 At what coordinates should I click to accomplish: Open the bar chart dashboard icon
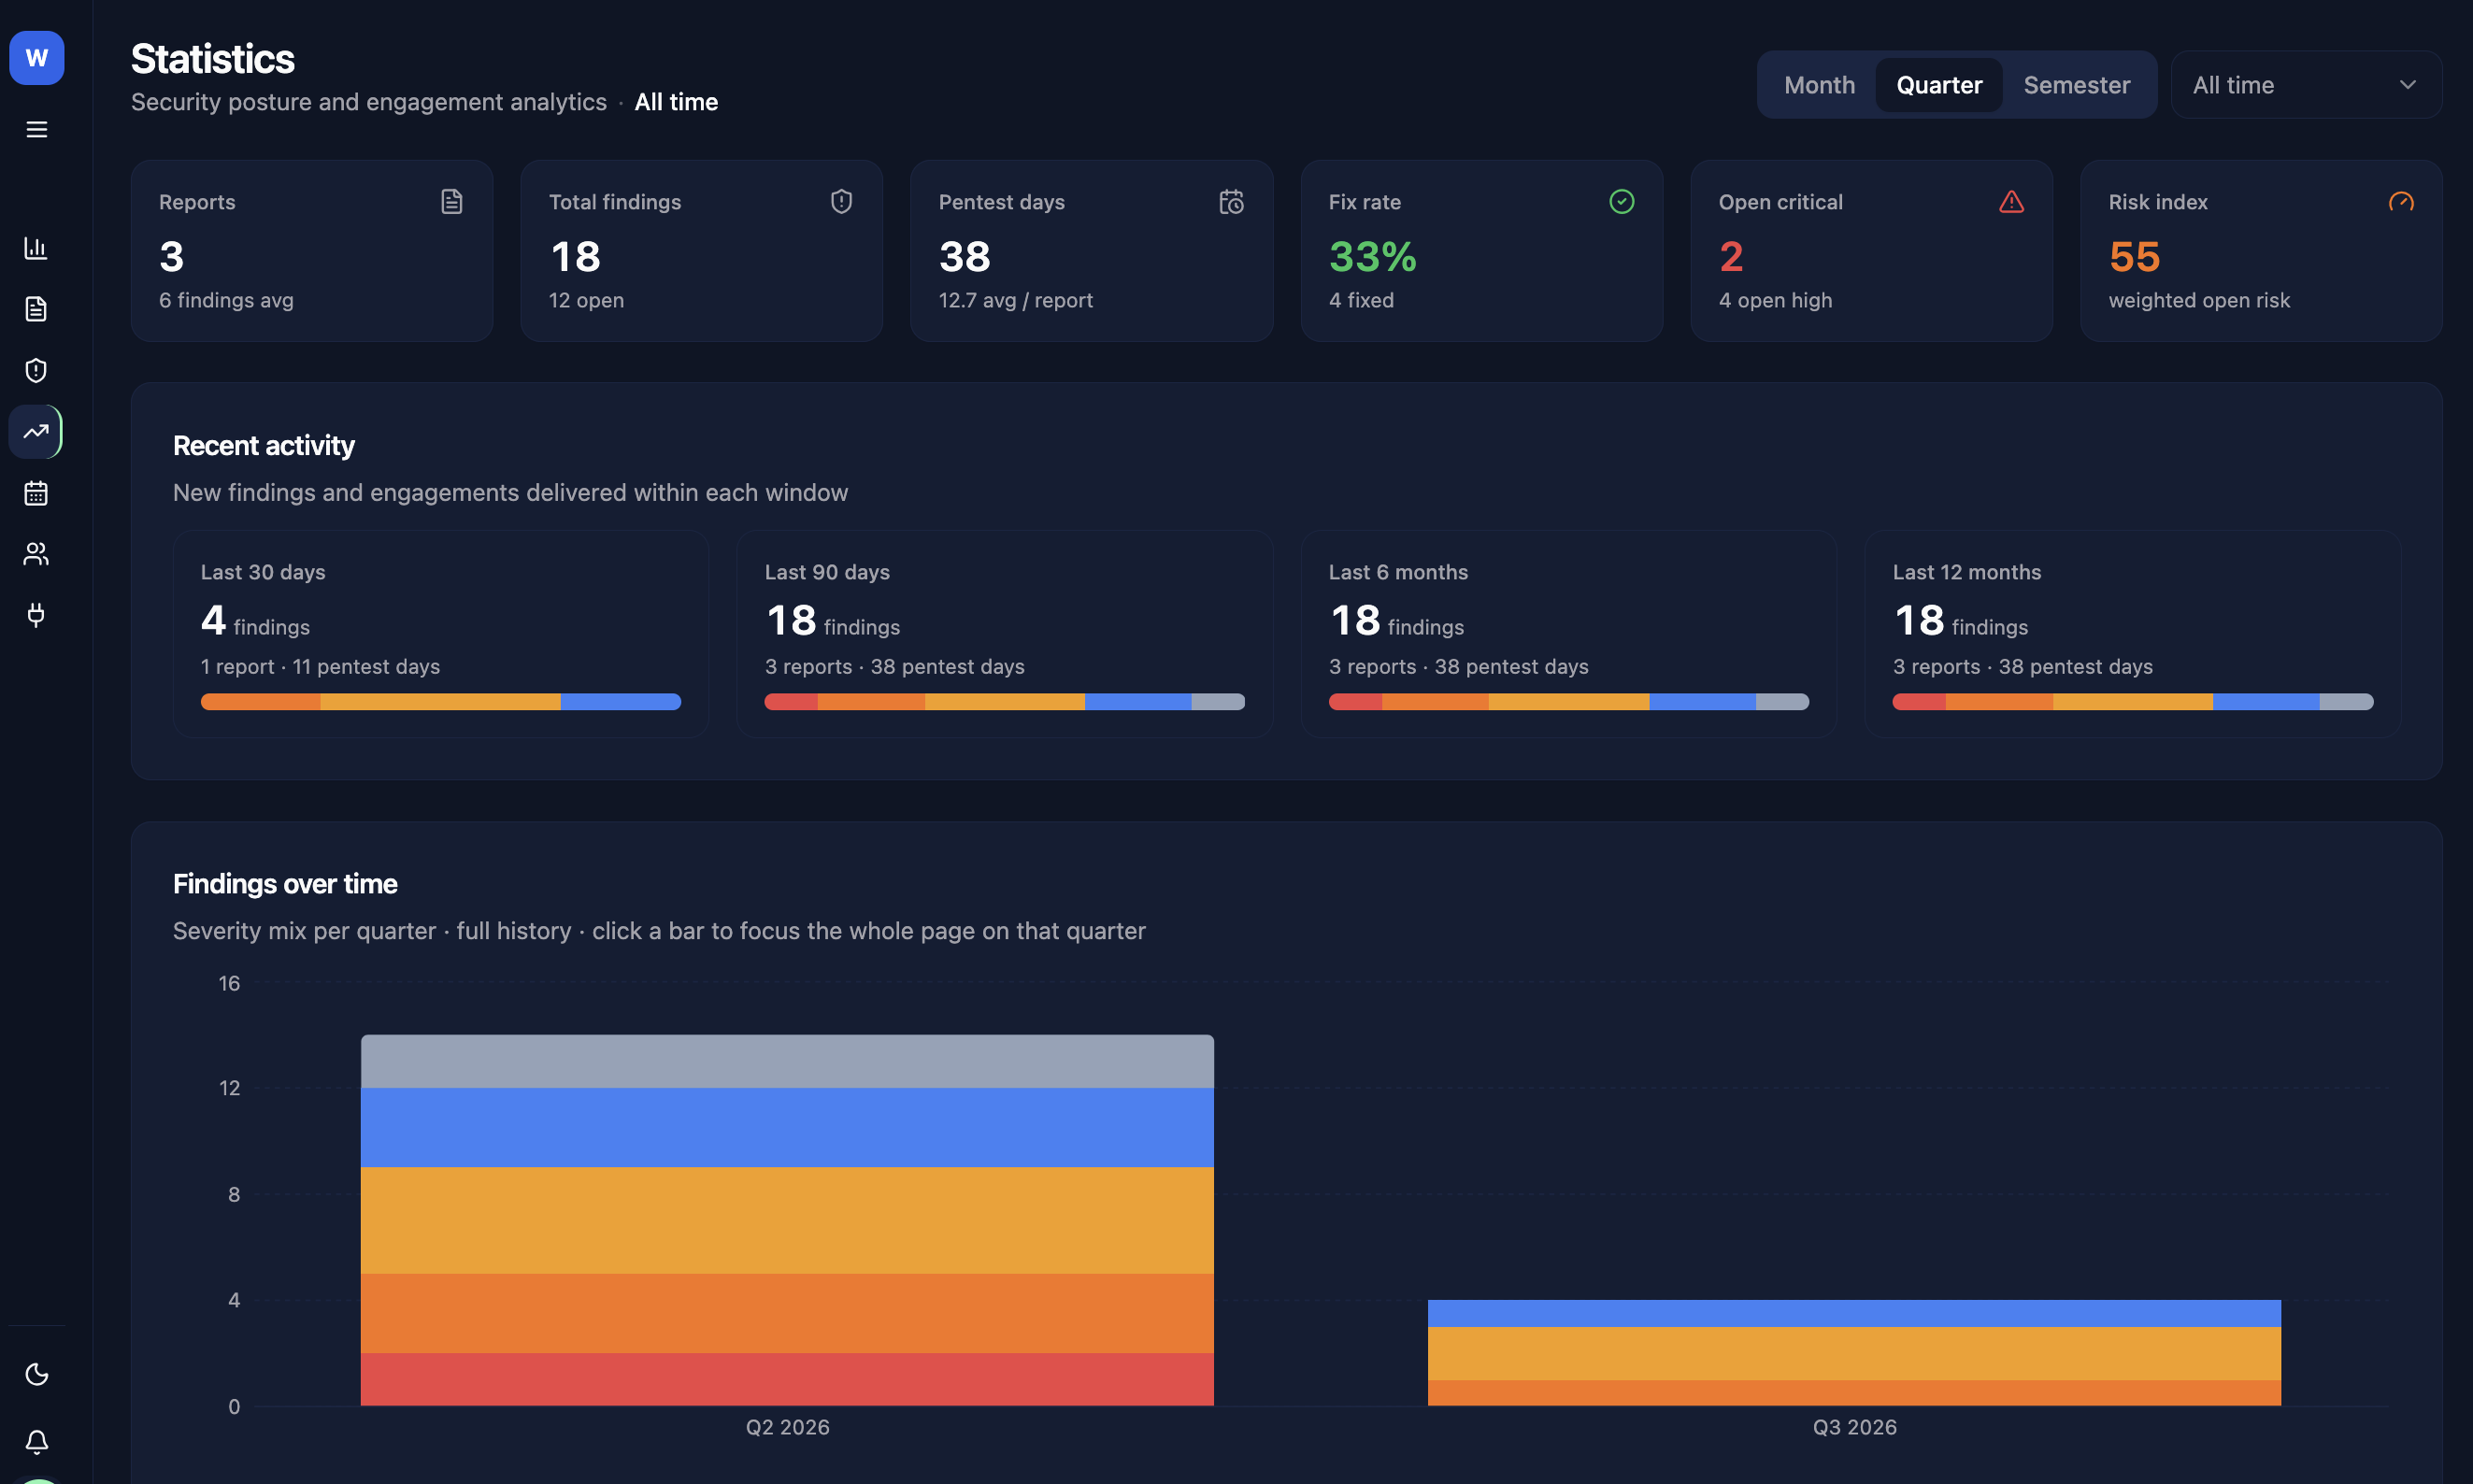[36, 248]
